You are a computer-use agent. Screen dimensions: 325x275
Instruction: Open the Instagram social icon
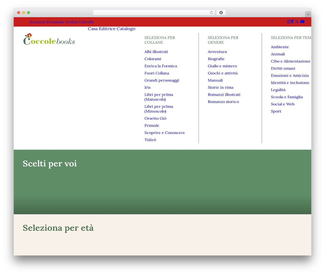point(289,22)
